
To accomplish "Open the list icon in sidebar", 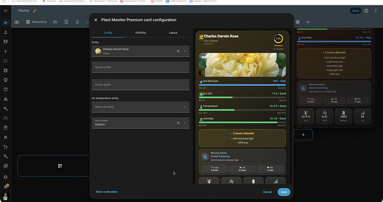I will pyautogui.click(x=6, y=61).
